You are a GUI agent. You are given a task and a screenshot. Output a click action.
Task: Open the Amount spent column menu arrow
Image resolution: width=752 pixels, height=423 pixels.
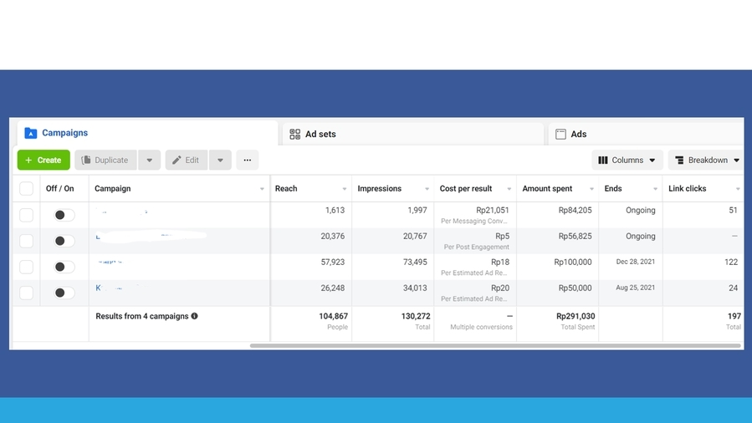click(x=592, y=189)
